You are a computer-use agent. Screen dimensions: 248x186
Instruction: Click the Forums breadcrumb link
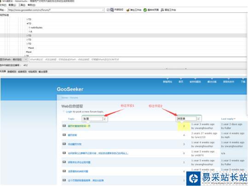(74, 98)
